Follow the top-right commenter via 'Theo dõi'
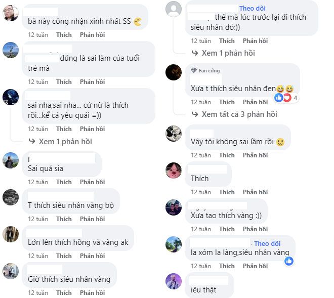 coord(252,8)
